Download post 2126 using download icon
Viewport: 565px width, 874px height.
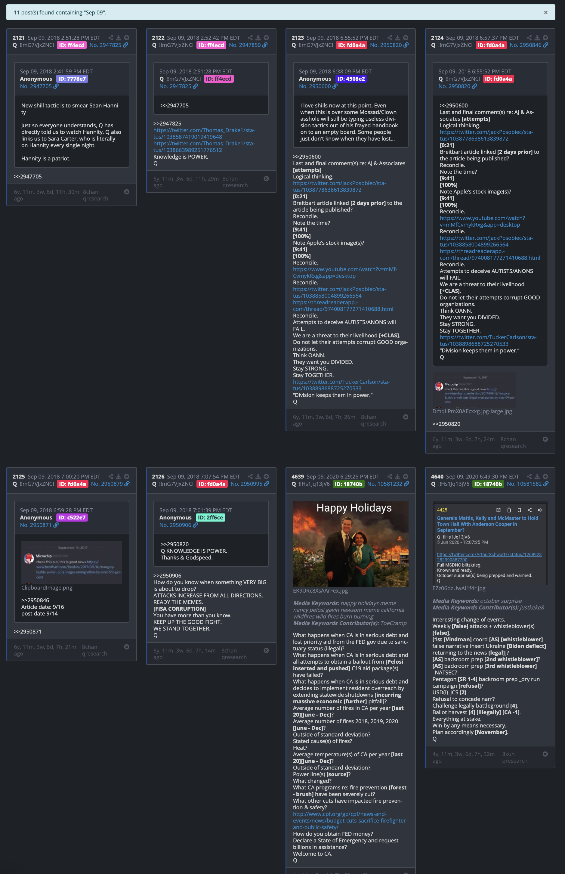click(258, 477)
